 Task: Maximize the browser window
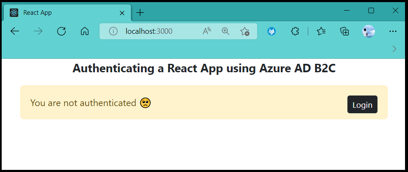pyautogui.click(x=371, y=11)
